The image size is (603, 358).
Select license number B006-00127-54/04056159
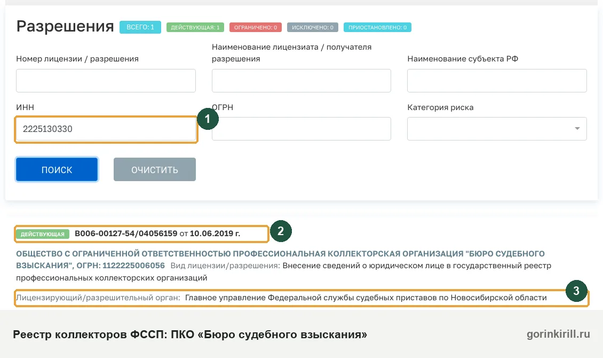tap(126, 234)
